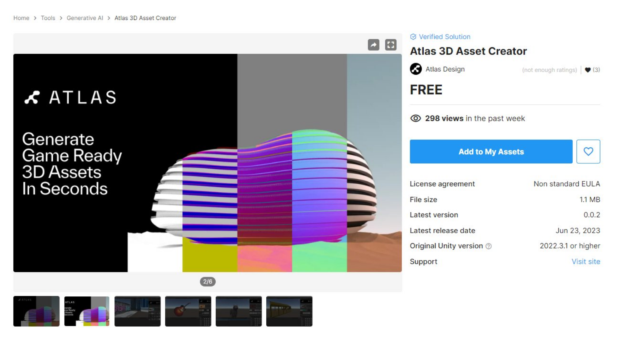Select the fifth thumbnail with dark figure
This screenshot has height=337, width=619.
[239, 311]
